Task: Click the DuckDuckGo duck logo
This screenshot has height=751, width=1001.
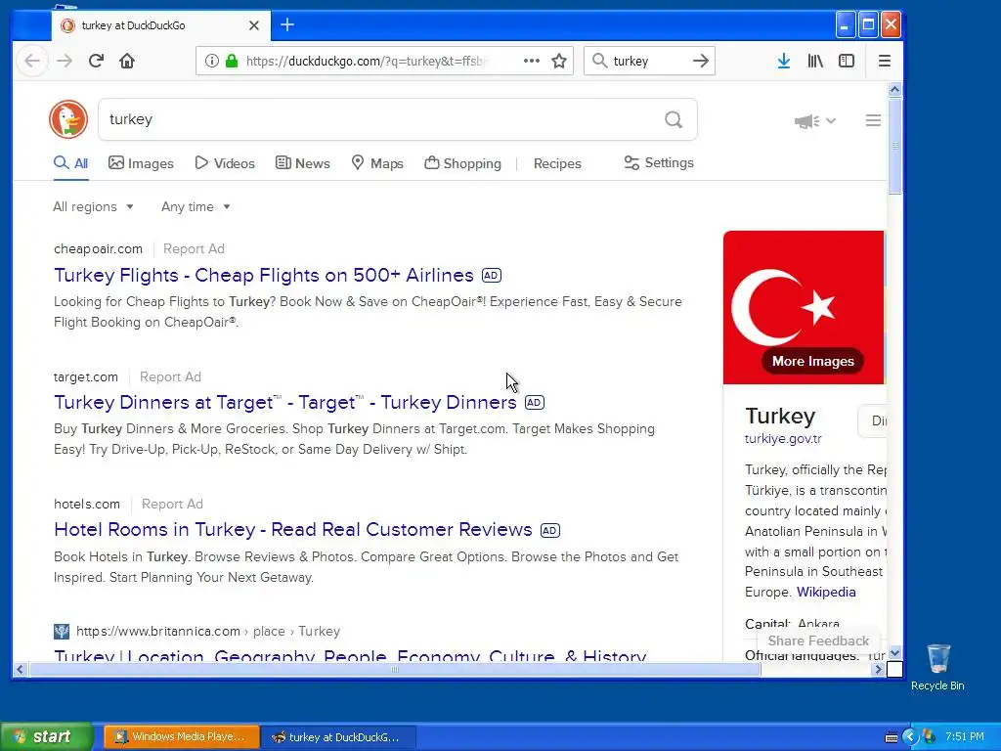Action: click(68, 119)
